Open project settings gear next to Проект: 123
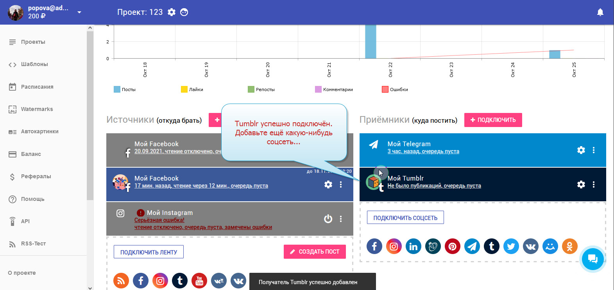 click(x=172, y=12)
